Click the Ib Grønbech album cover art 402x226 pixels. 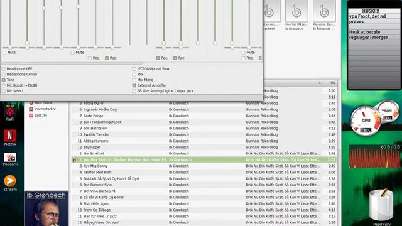coord(46,209)
